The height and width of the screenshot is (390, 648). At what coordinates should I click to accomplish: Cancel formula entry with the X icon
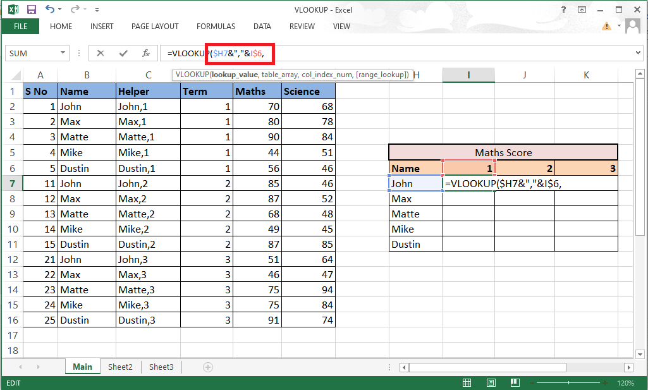101,53
